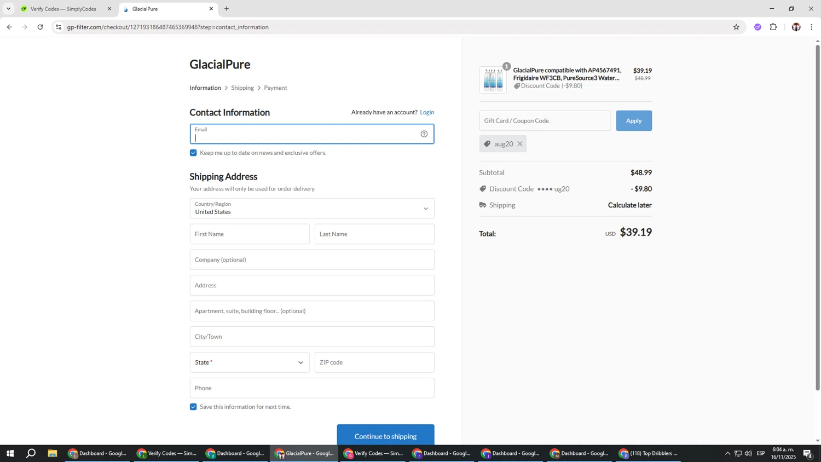Select the GlacialPure browser tab
The image size is (821, 462).
tap(167, 9)
